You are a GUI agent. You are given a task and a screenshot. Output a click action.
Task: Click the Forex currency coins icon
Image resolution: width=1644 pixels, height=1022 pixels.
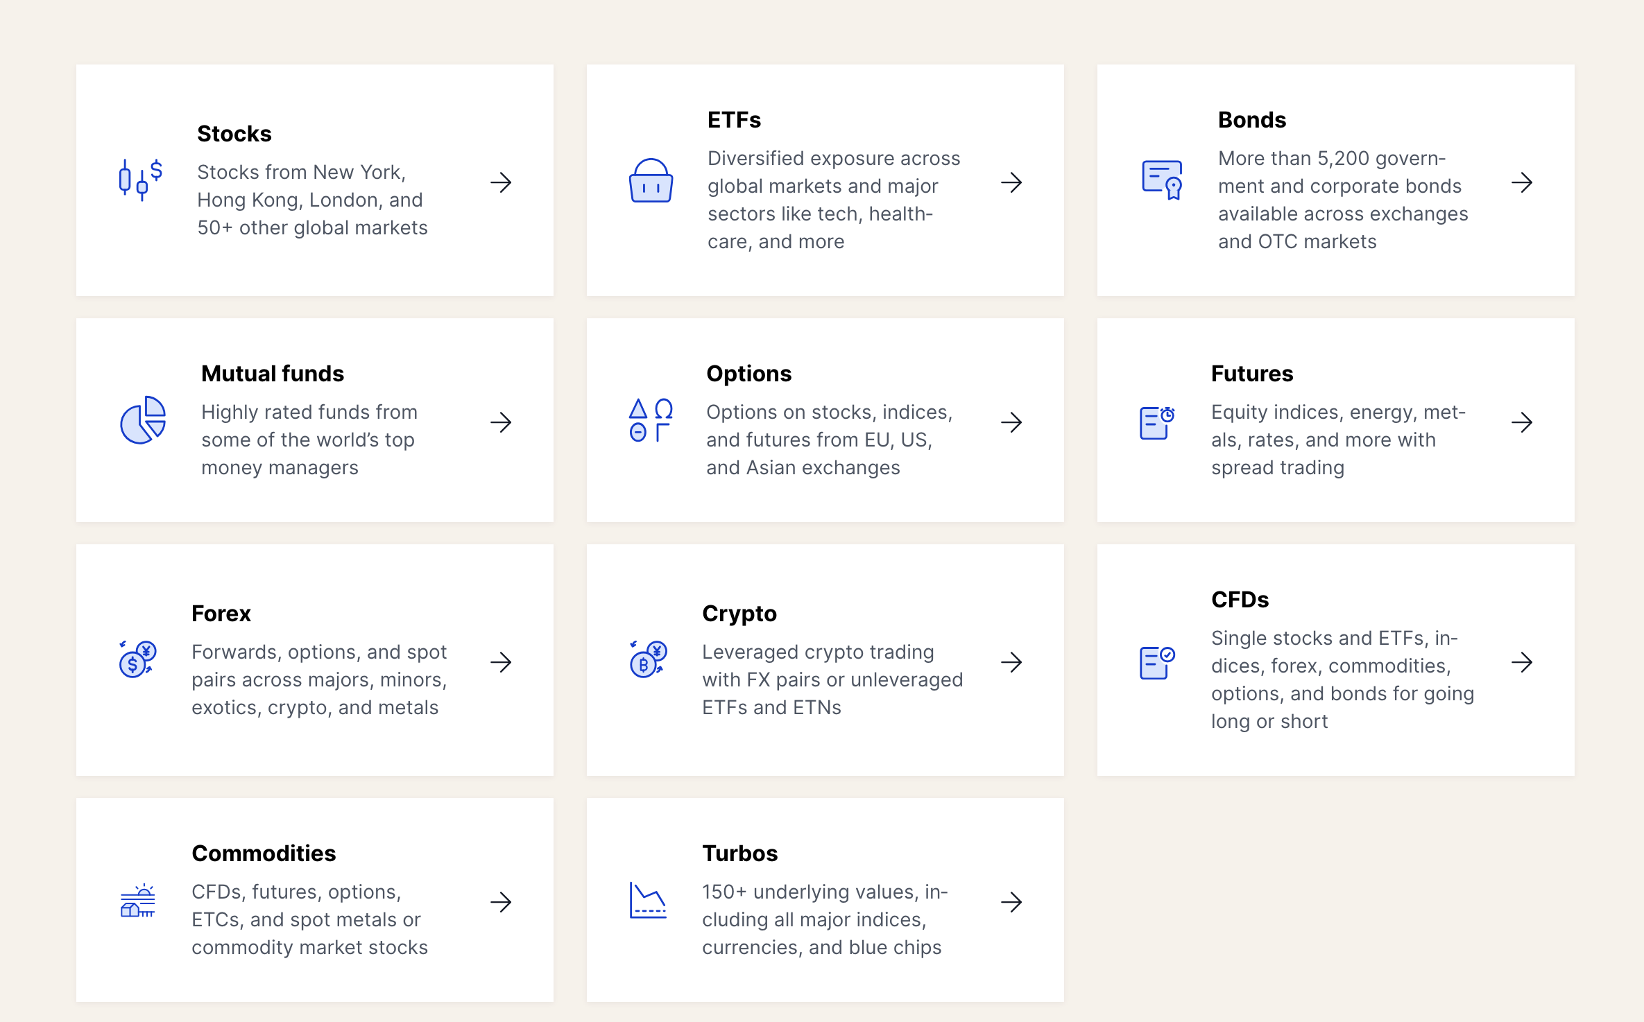137,659
